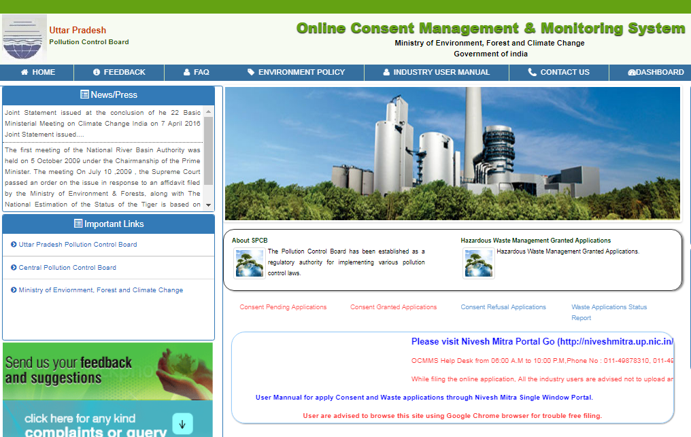The height and width of the screenshot is (437, 691).
Task: Click the Environment Policy tag icon
Action: click(x=251, y=72)
